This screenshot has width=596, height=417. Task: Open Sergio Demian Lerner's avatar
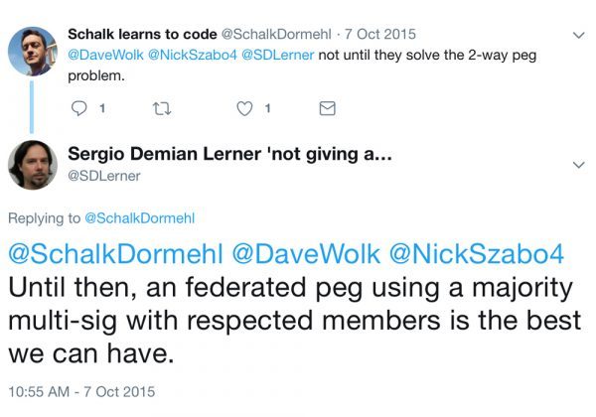click(x=33, y=165)
